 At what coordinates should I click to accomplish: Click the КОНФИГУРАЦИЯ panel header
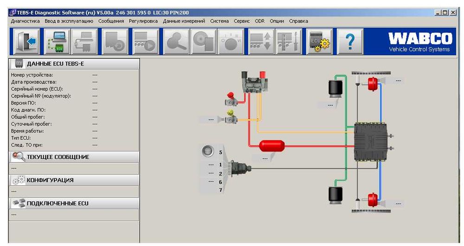click(x=74, y=180)
